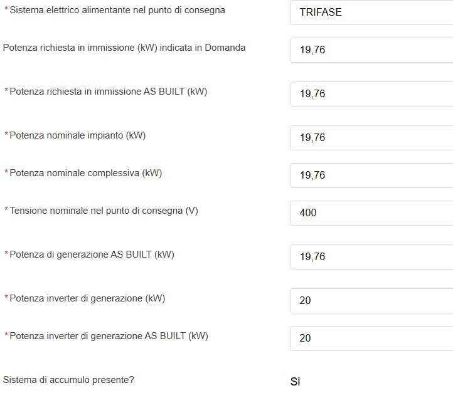Click the 'Potenza di generazione AS BUILT (kW)' label
This screenshot has height=393, width=453.
click(x=92, y=254)
